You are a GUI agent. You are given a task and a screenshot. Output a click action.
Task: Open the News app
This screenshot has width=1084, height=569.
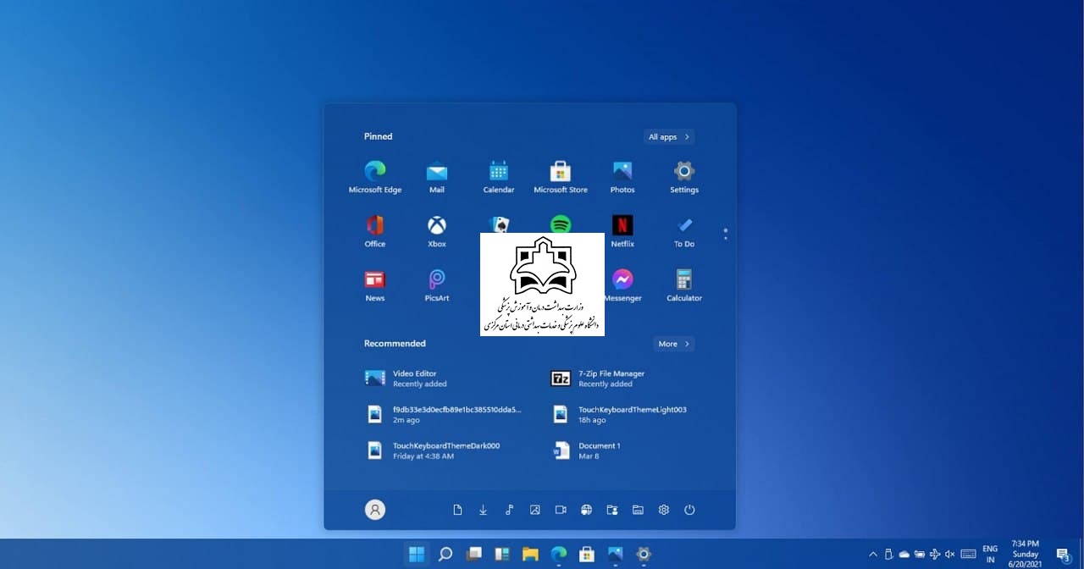point(375,285)
